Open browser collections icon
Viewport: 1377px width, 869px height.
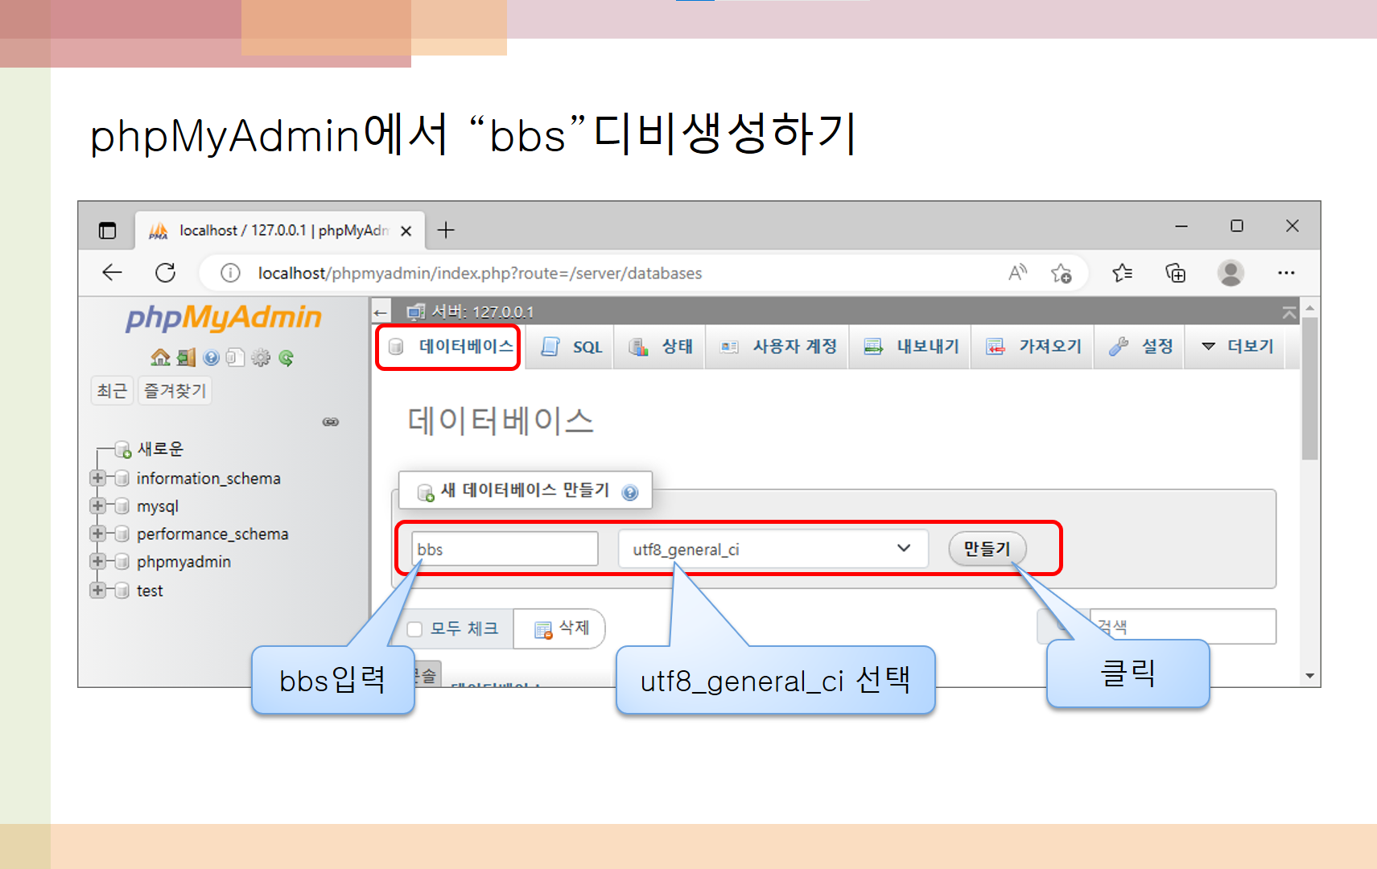click(1176, 273)
